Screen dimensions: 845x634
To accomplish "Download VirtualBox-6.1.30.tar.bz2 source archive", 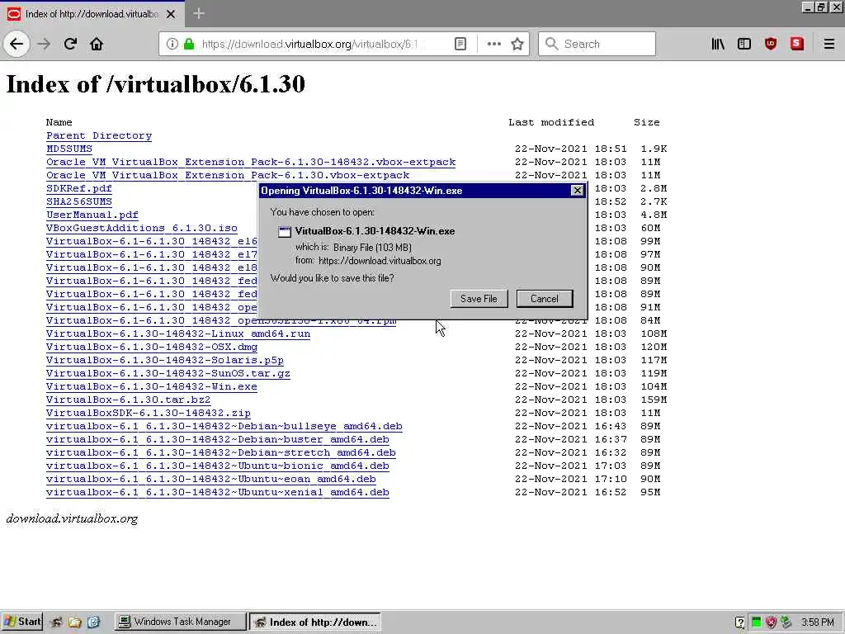I will coord(128,400).
